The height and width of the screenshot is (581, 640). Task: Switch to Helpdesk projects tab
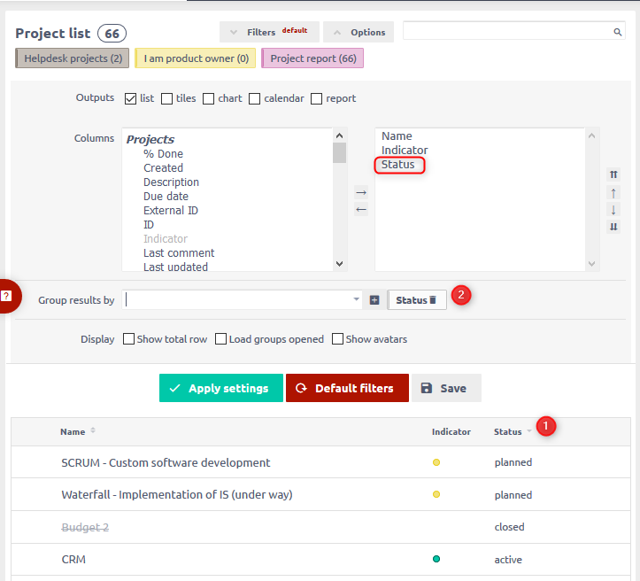click(73, 58)
